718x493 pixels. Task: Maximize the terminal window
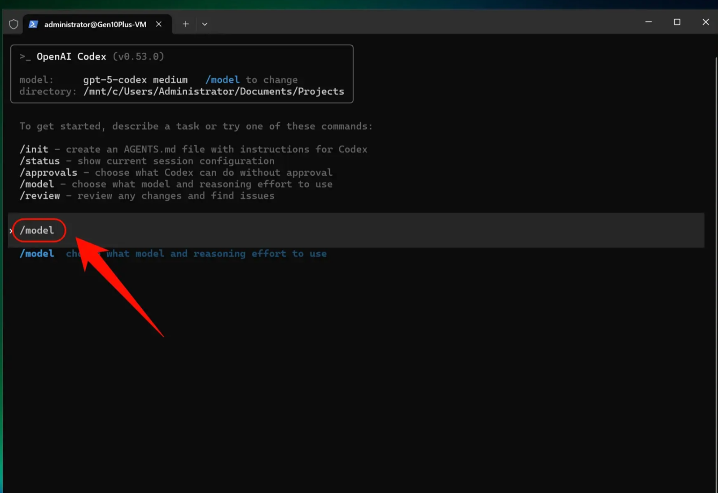tap(677, 22)
